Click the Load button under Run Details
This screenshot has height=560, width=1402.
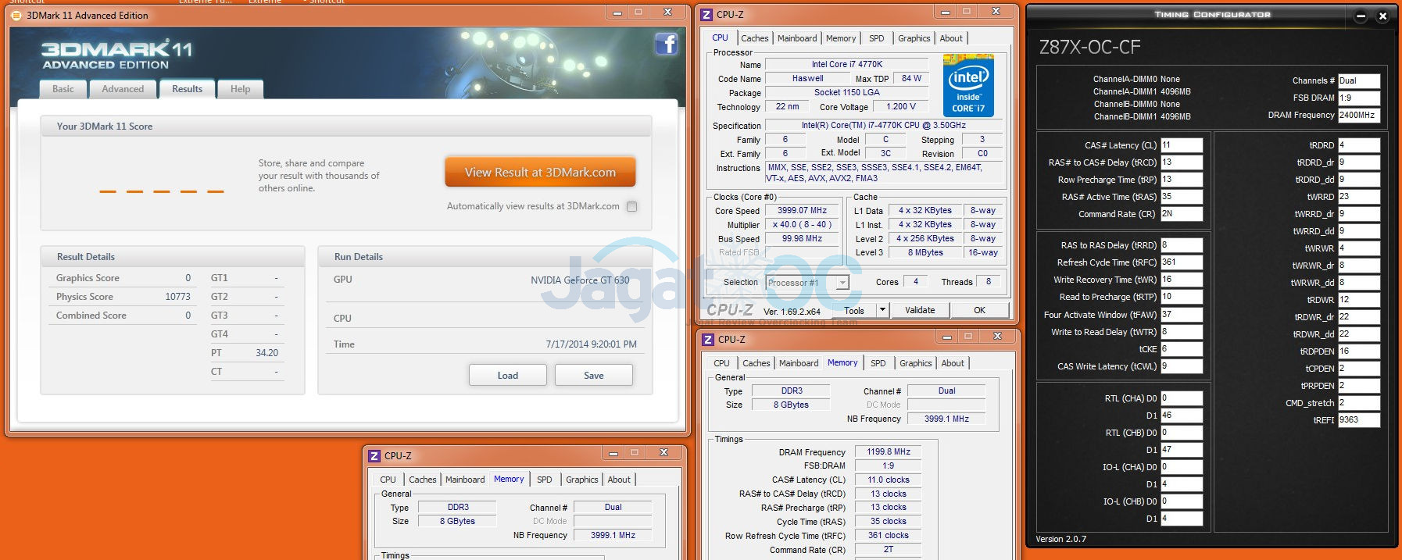click(507, 376)
